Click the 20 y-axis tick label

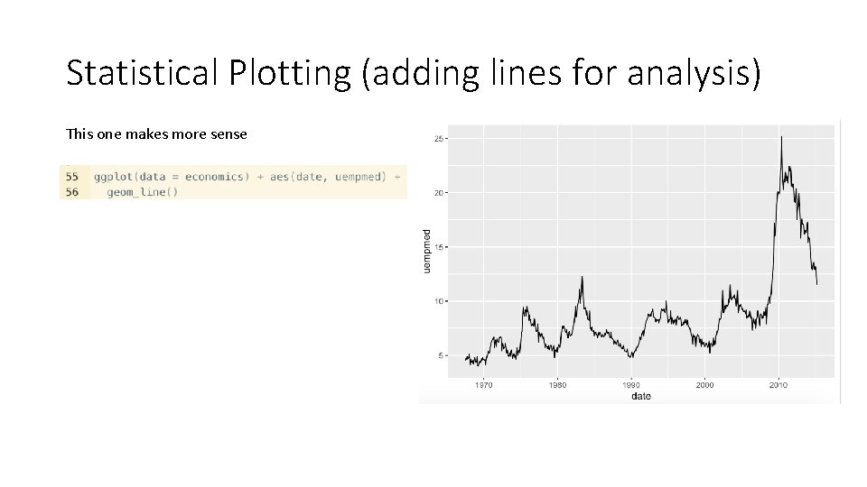437,193
